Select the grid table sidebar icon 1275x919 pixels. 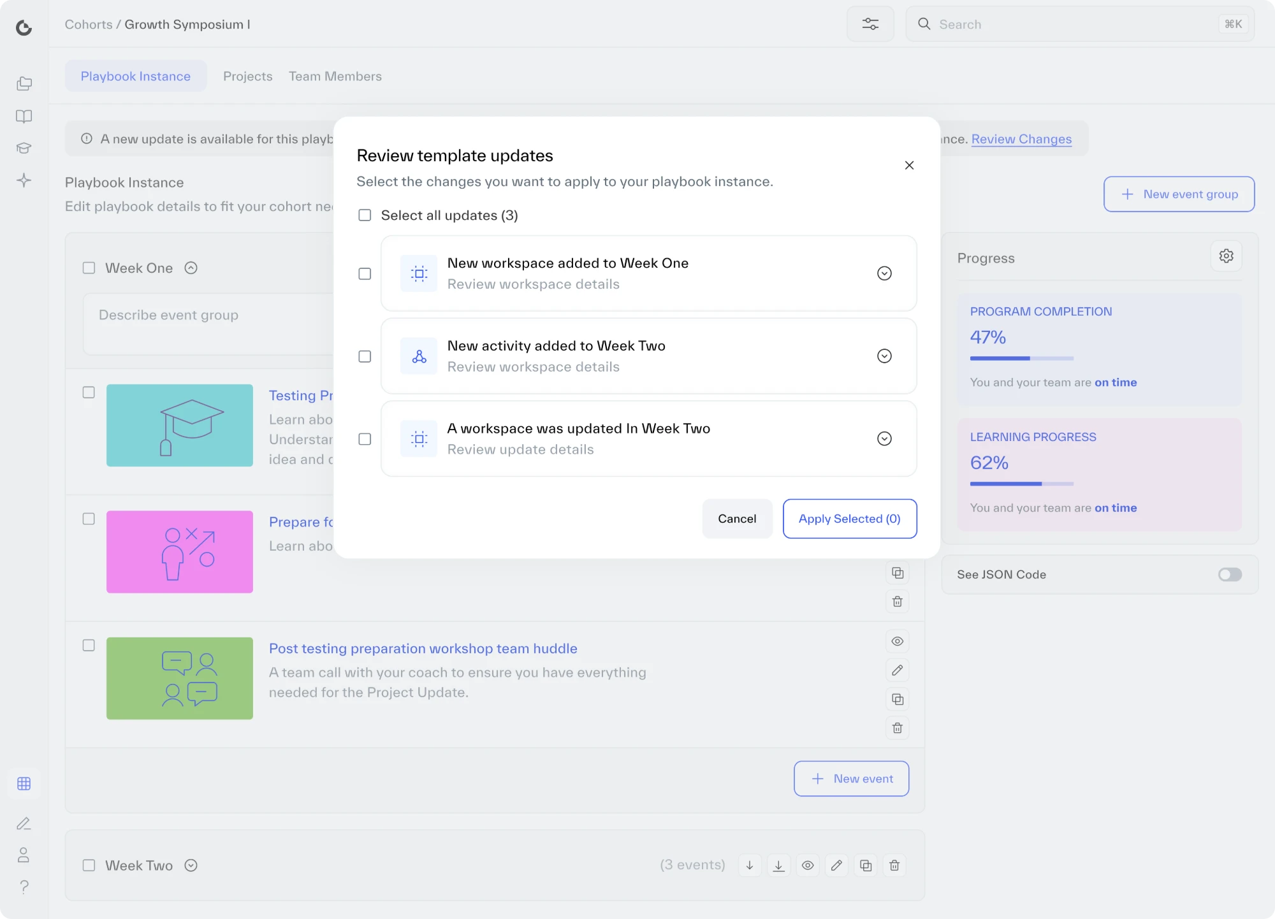pyautogui.click(x=24, y=783)
